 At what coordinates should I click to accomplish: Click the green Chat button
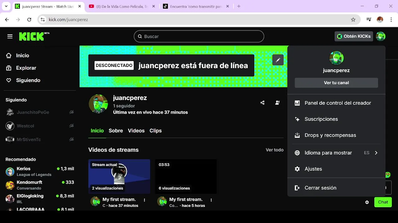[383, 202]
